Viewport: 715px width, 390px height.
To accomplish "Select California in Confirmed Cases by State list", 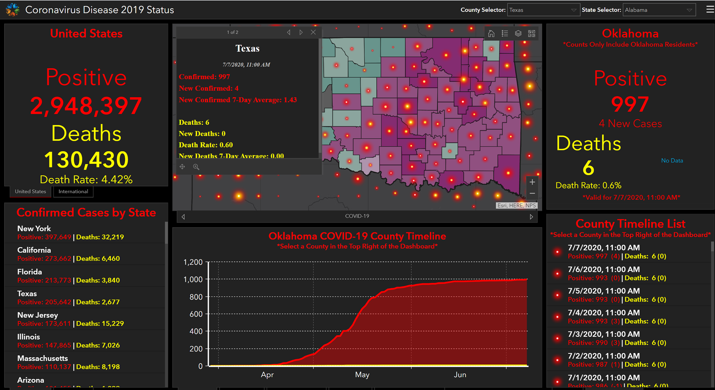I will click(85, 254).
